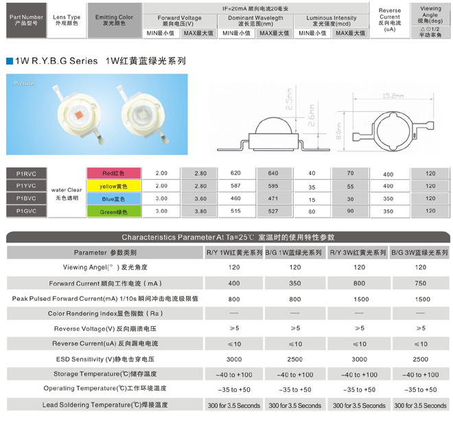Click the Emitting Color column header
The width and height of the screenshot is (453, 434).
coord(115,19)
